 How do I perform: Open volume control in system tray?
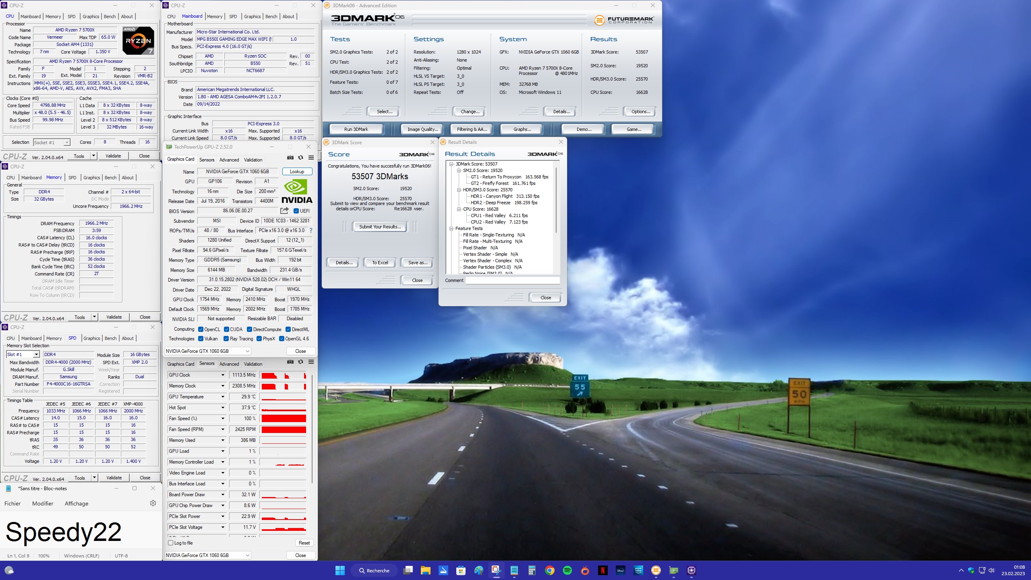coord(992,570)
